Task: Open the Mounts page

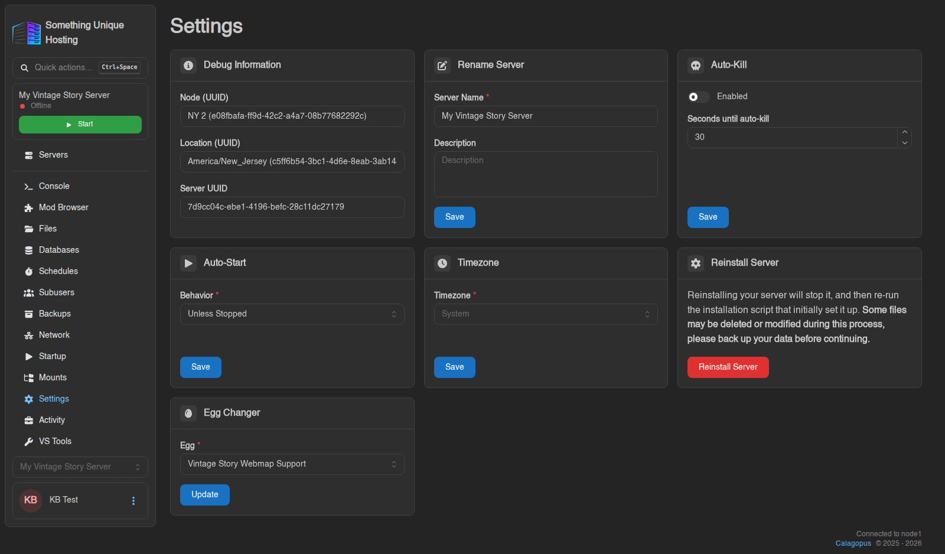Action: click(80, 378)
